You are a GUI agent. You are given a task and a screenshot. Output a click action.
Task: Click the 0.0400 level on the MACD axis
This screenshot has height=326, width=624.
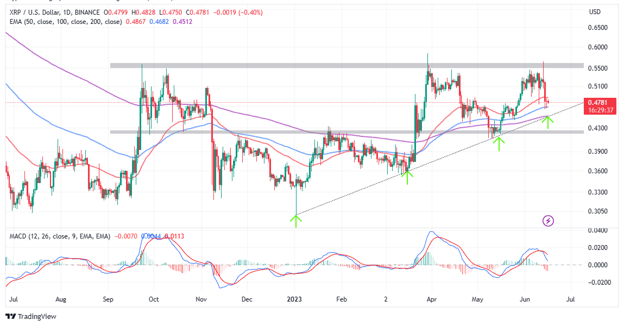coord(598,230)
